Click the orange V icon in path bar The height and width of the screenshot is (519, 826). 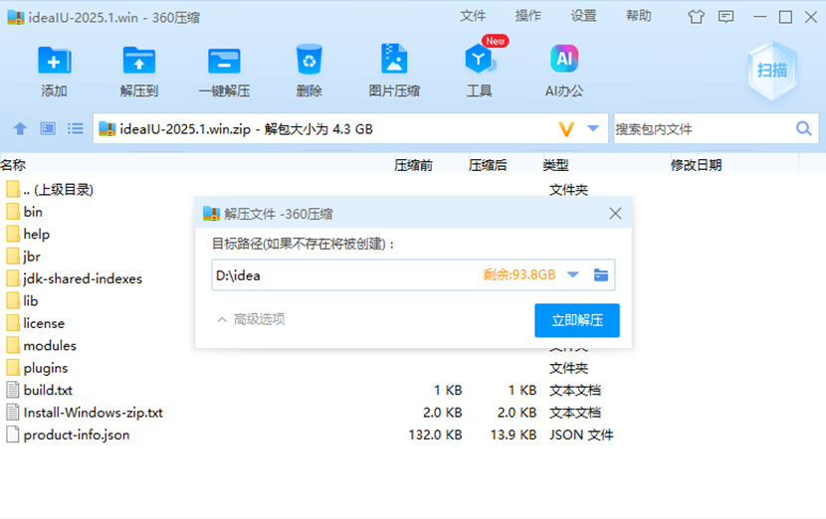pyautogui.click(x=566, y=129)
